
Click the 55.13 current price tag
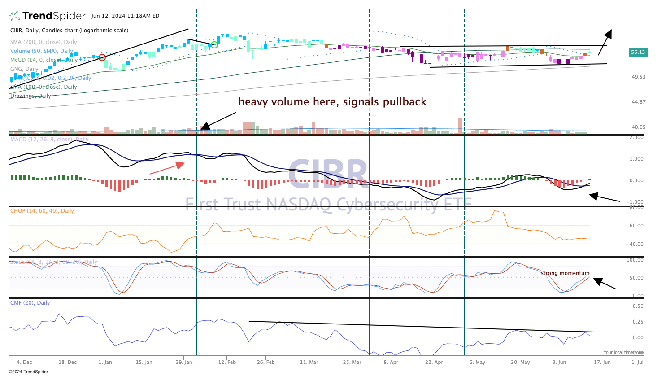pyautogui.click(x=637, y=52)
